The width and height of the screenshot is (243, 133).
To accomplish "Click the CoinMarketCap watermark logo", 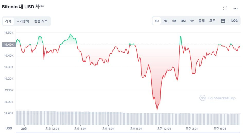I will (218, 98).
